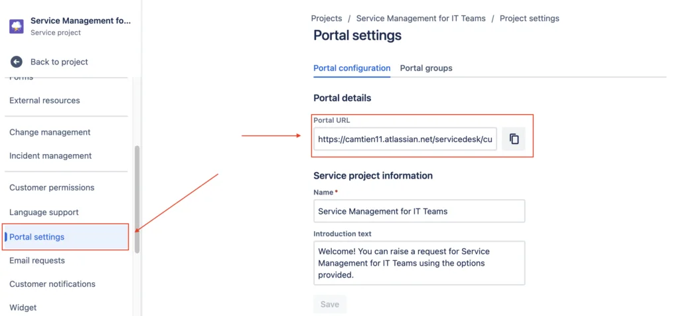Open Language support settings
677x316 pixels.
tap(44, 212)
